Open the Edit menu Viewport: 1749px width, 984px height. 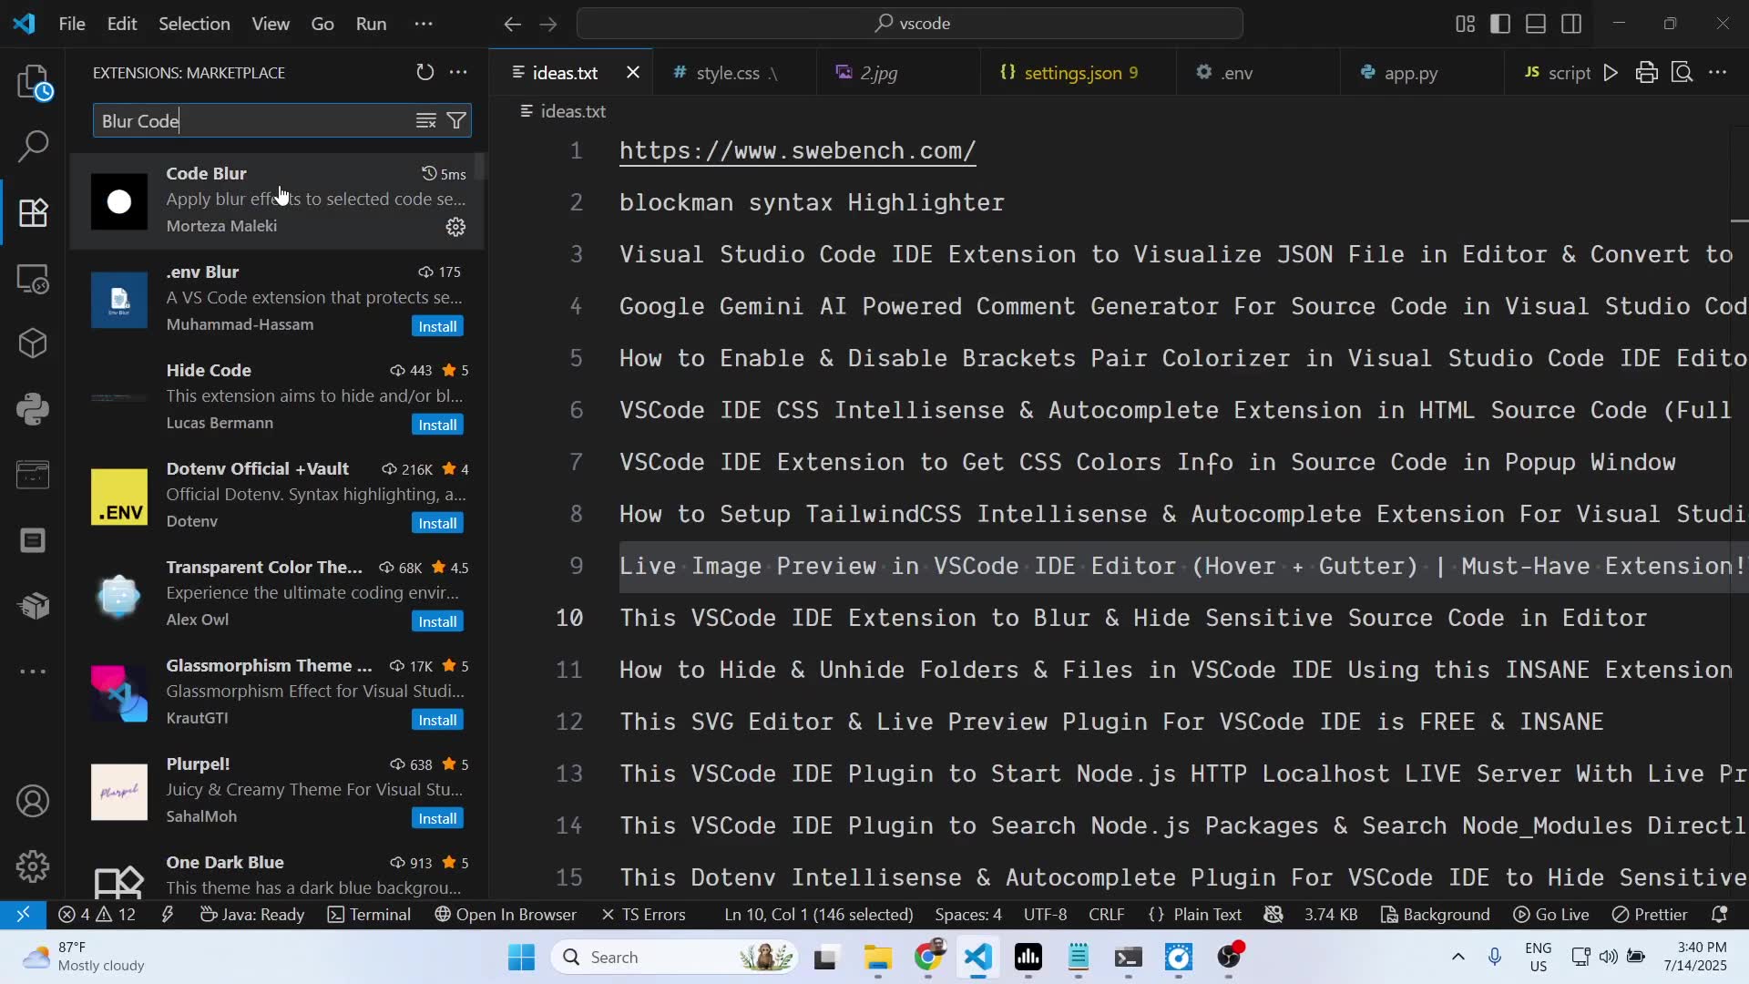point(122,24)
